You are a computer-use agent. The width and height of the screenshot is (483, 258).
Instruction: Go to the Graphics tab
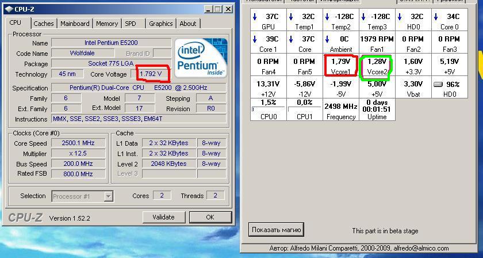coord(160,24)
